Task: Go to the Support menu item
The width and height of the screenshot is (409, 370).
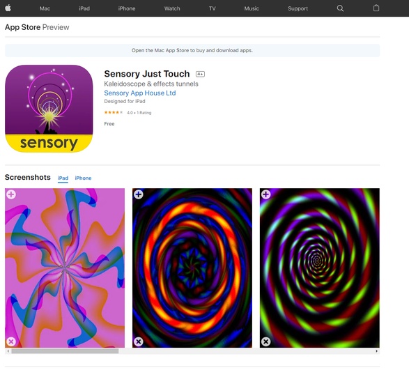Action: [298, 8]
